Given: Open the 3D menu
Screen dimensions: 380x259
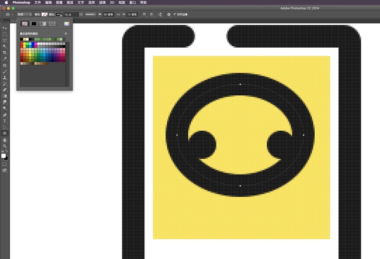Looking at the screenshot, I should 112,3.
